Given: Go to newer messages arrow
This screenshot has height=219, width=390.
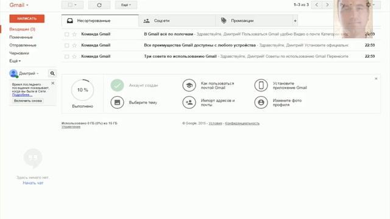Looking at the screenshot, I should tap(317, 5).
